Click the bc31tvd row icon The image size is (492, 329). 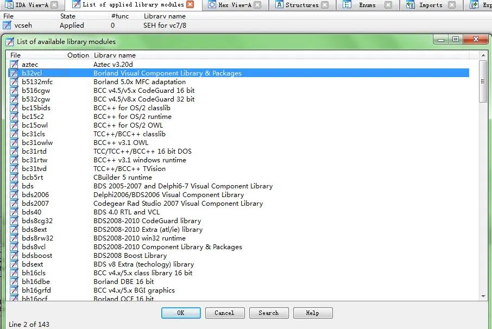14,168
